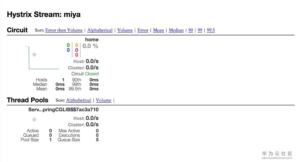Image resolution: width=296 pixels, height=162 pixels.
Task: Click the purple rejected count 0
Action: 76,50
